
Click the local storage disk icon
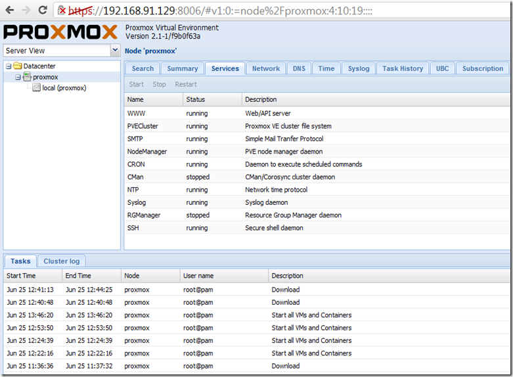[x=37, y=88]
